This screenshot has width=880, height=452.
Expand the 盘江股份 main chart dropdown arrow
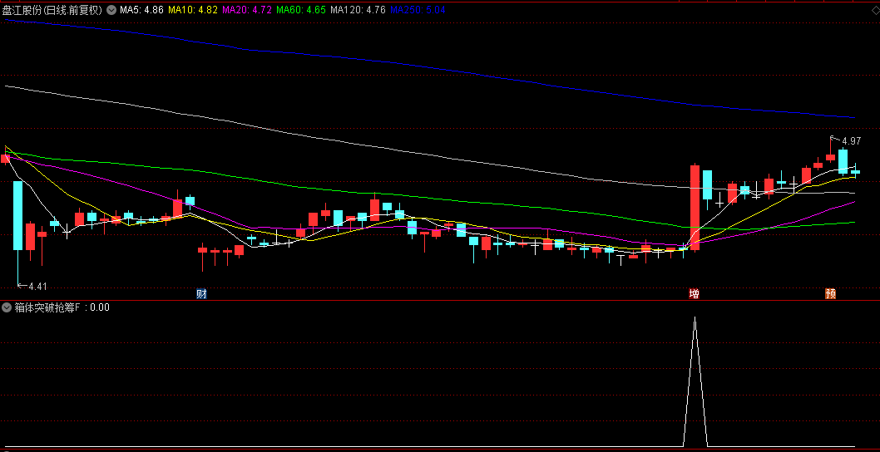pyautogui.click(x=111, y=9)
